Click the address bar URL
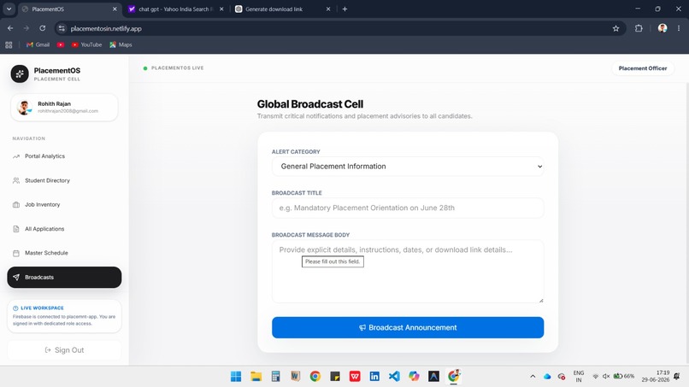The width and height of the screenshot is (689, 387). 106,28
